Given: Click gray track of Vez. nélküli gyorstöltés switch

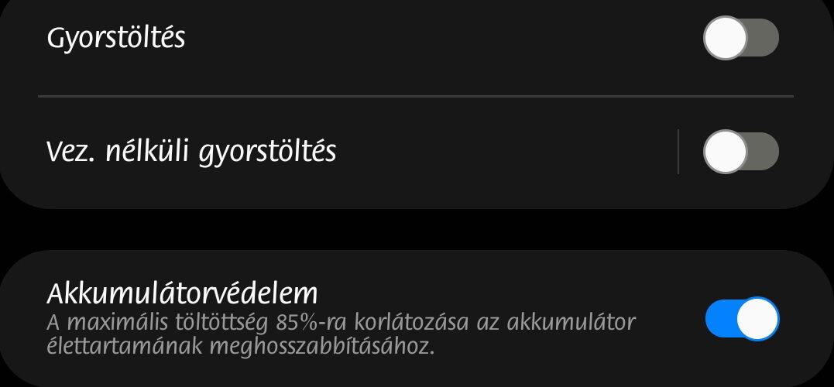Looking at the screenshot, I should coord(764,152).
